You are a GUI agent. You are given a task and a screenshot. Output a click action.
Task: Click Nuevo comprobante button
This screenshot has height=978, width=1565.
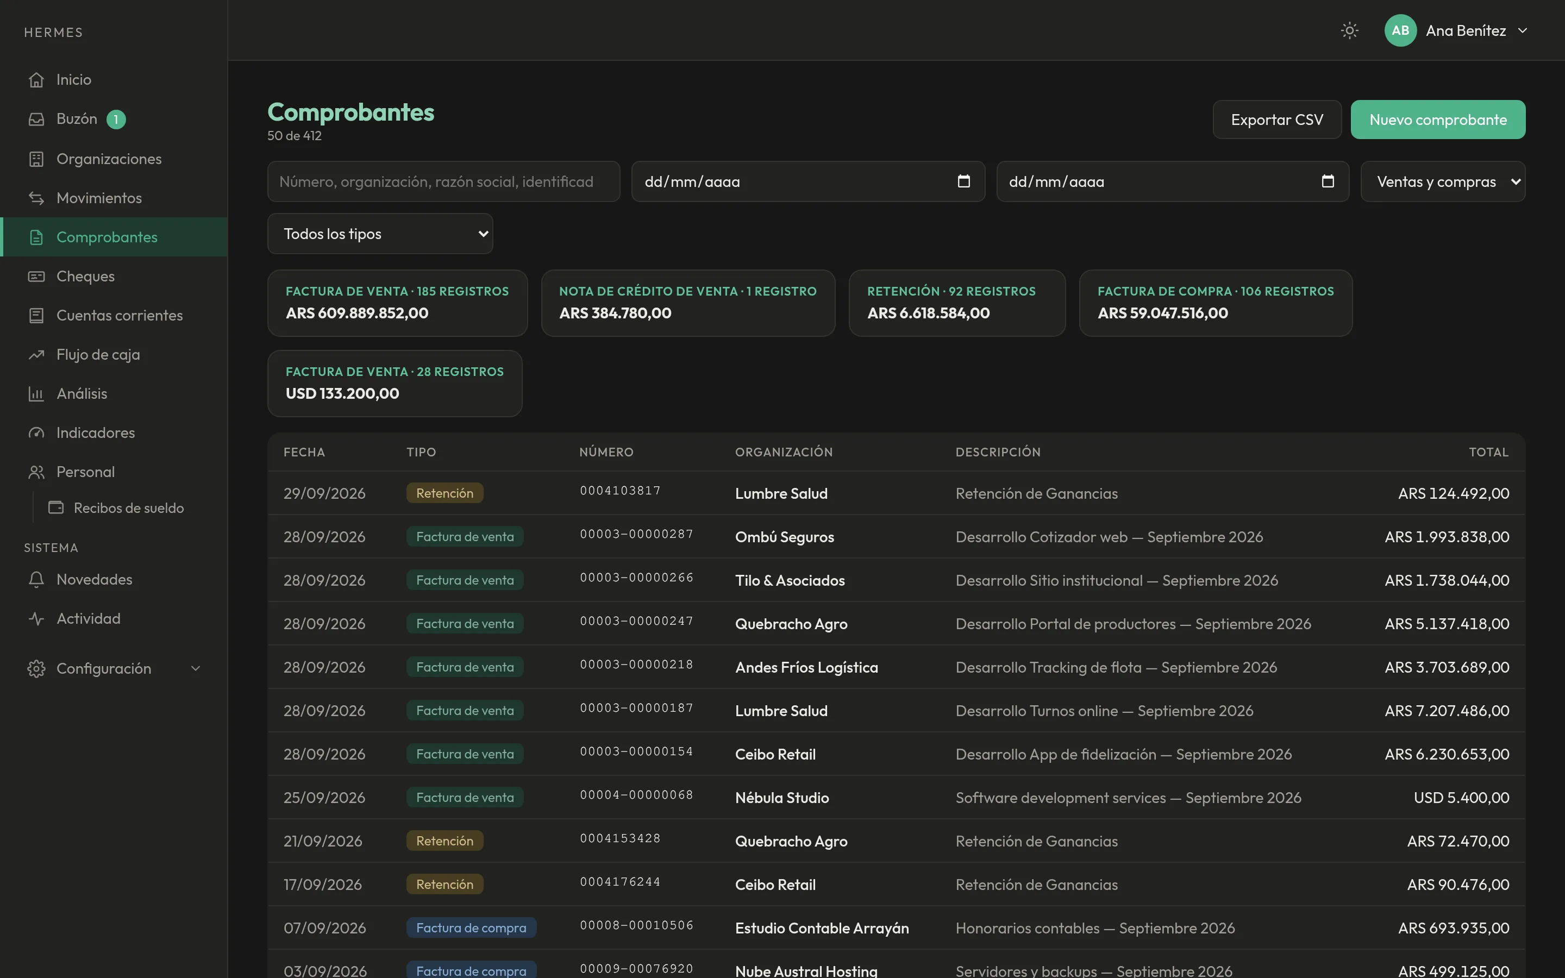pyautogui.click(x=1438, y=120)
